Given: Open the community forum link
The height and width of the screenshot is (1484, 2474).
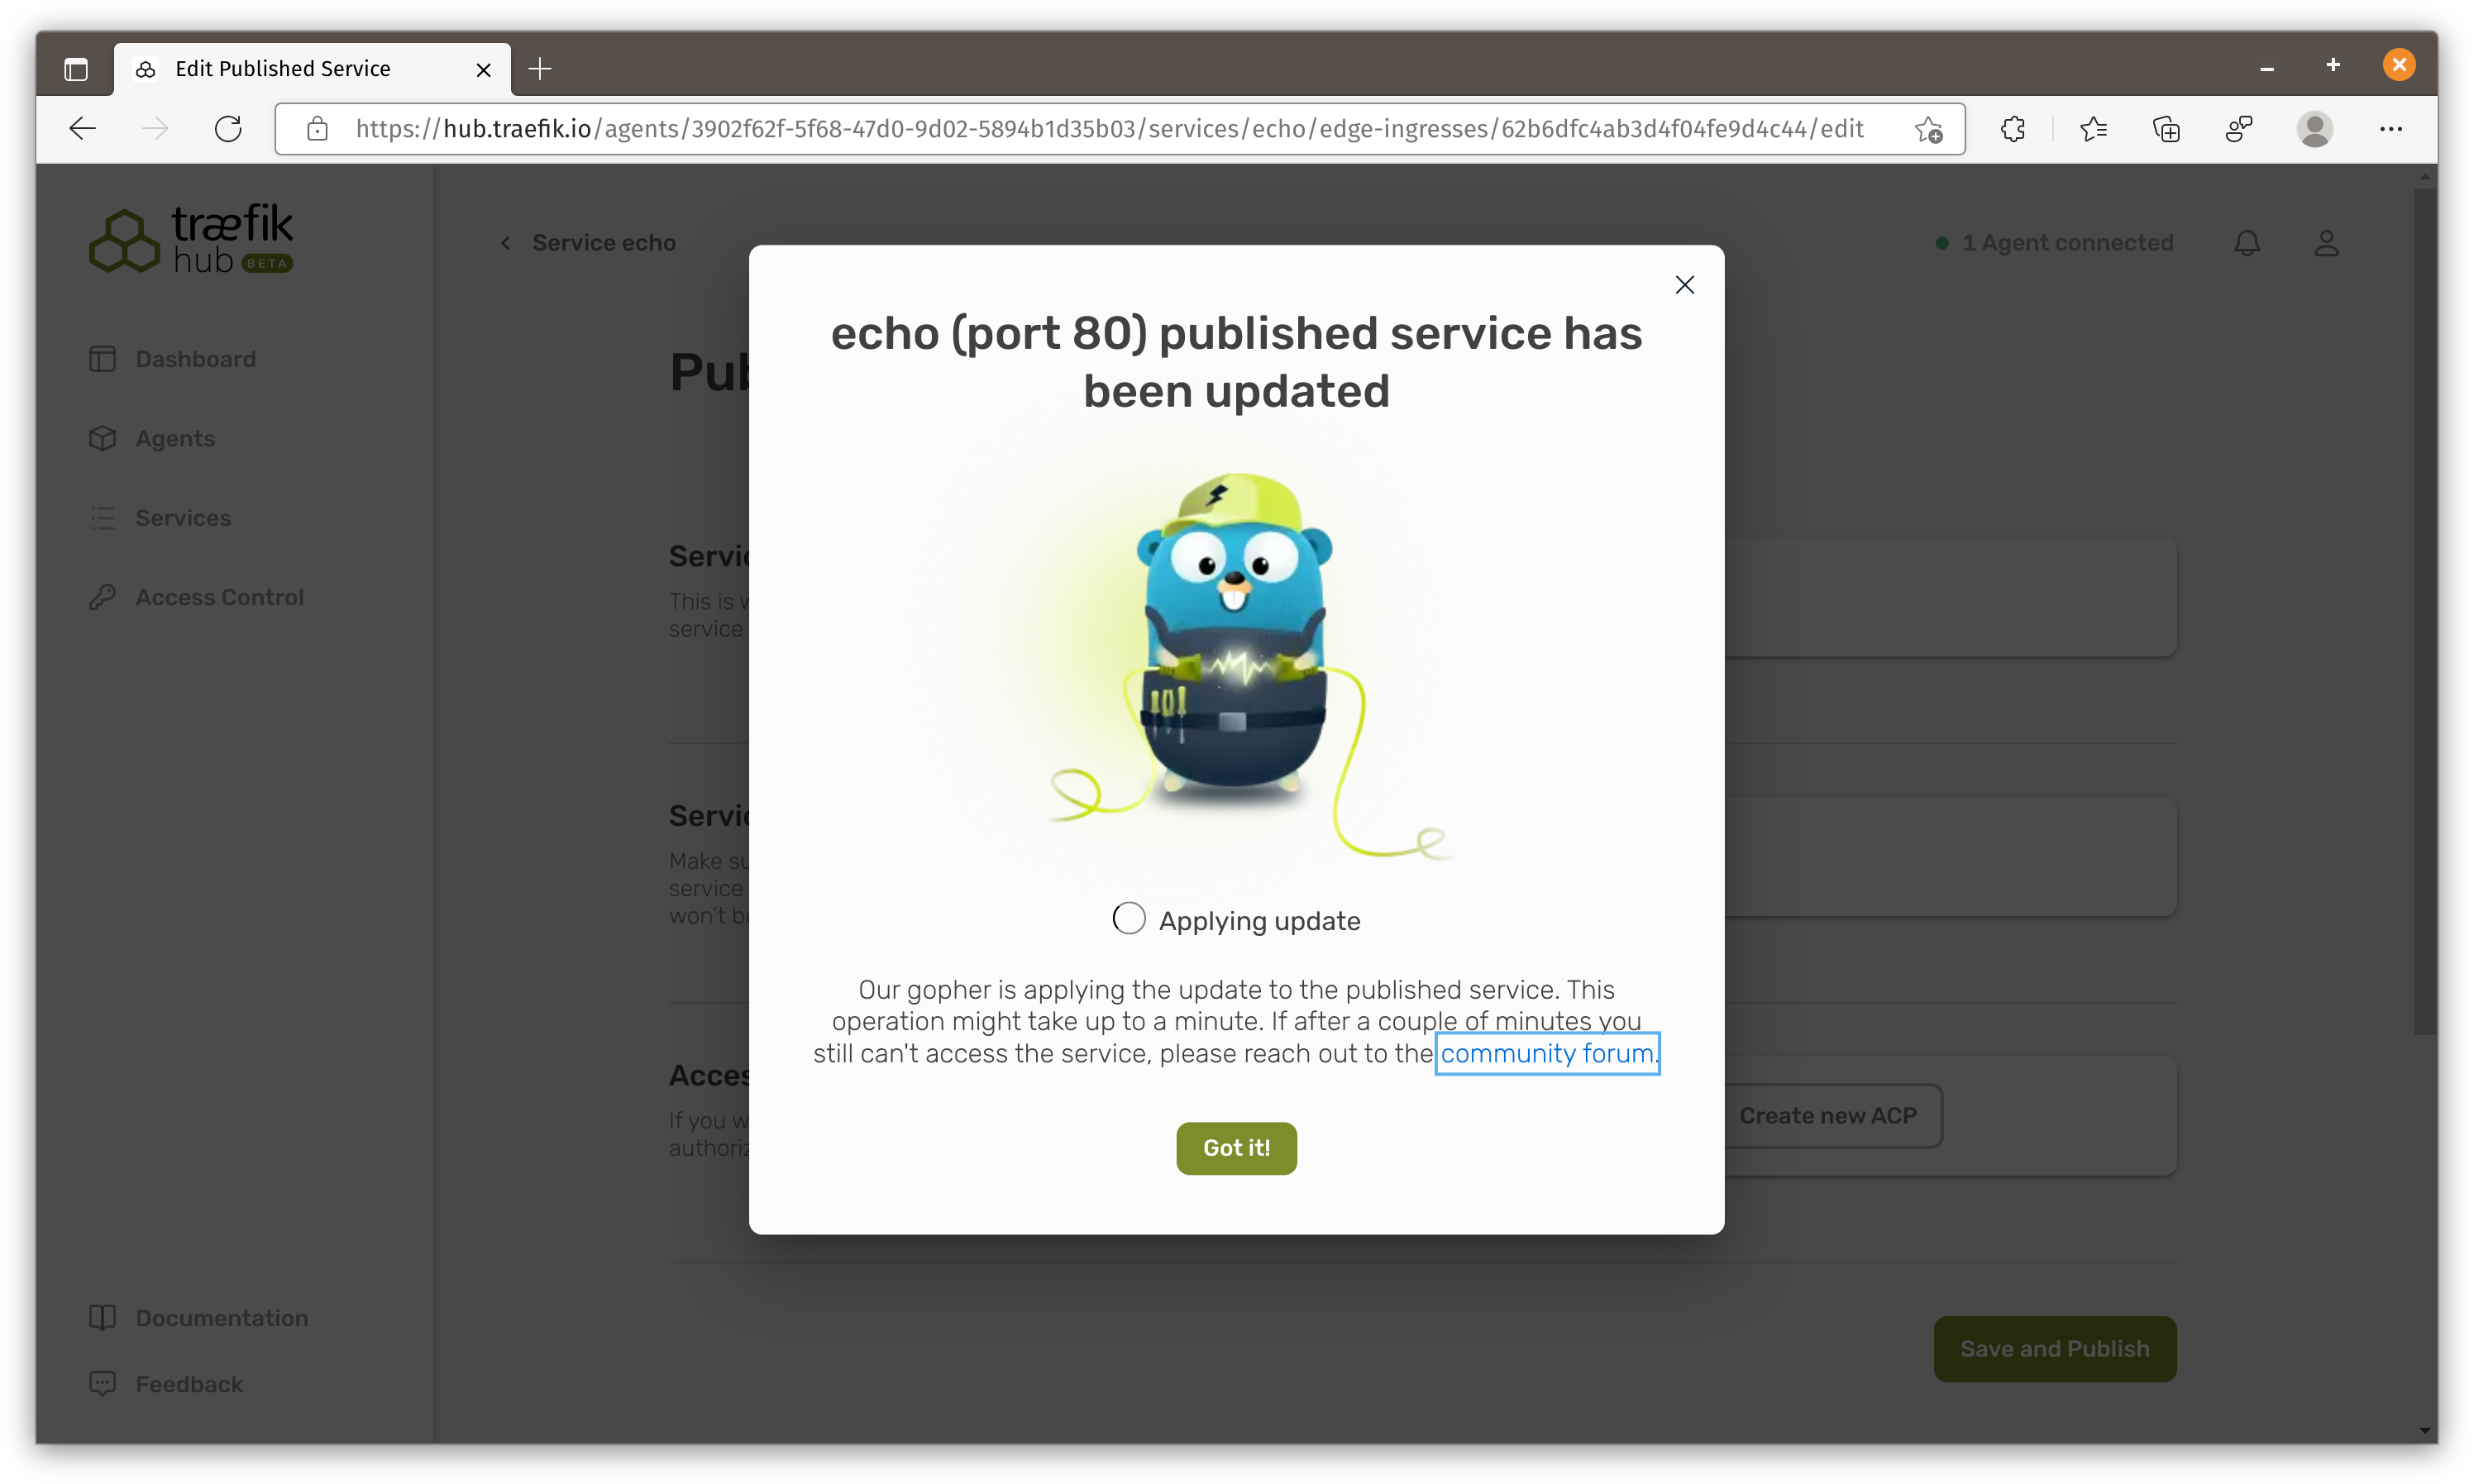Looking at the screenshot, I should pyautogui.click(x=1546, y=1053).
